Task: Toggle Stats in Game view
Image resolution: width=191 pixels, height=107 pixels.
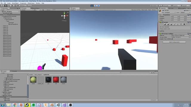Action: pyautogui.click(x=150, y=10)
